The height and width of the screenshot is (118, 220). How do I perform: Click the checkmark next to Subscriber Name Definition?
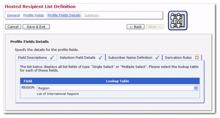pyautogui.click(x=158, y=58)
